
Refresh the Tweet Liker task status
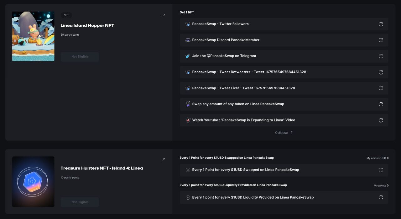pos(381,88)
